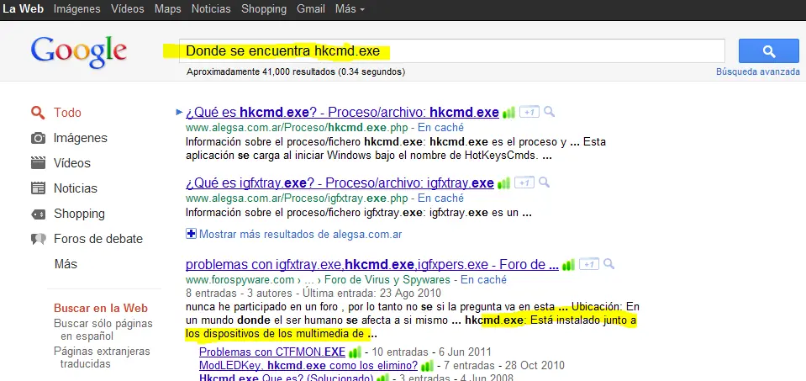Click the search box with hkcmd.exe query
Screen dimensions: 806x381
(452, 51)
